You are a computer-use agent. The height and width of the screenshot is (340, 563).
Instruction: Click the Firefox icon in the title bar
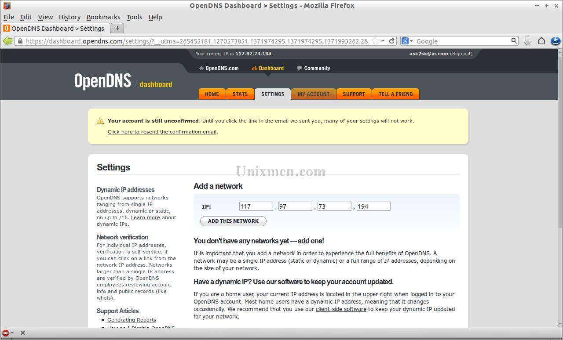tap(7, 6)
